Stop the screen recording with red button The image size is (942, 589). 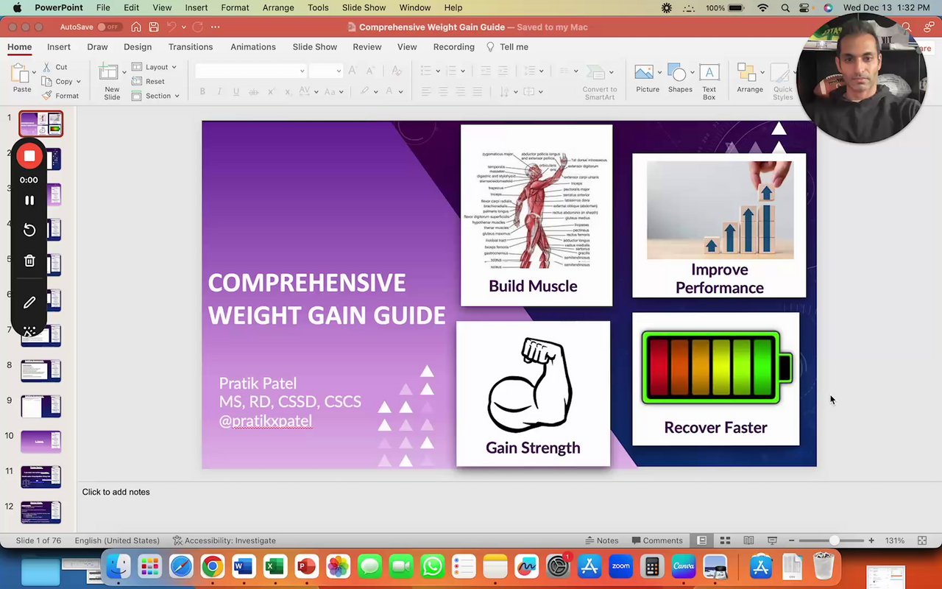[29, 155]
